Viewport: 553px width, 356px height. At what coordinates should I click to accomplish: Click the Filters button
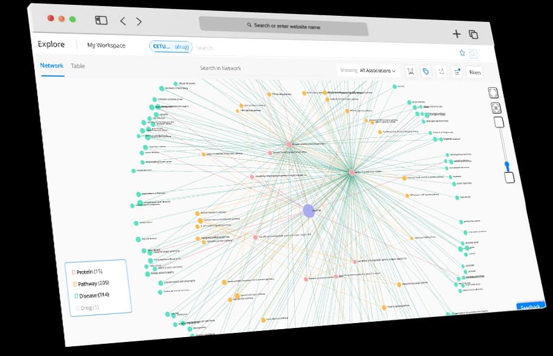coord(475,73)
